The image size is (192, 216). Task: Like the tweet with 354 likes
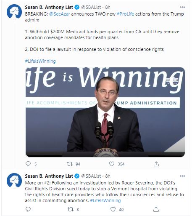pyautogui.click(x=112, y=164)
